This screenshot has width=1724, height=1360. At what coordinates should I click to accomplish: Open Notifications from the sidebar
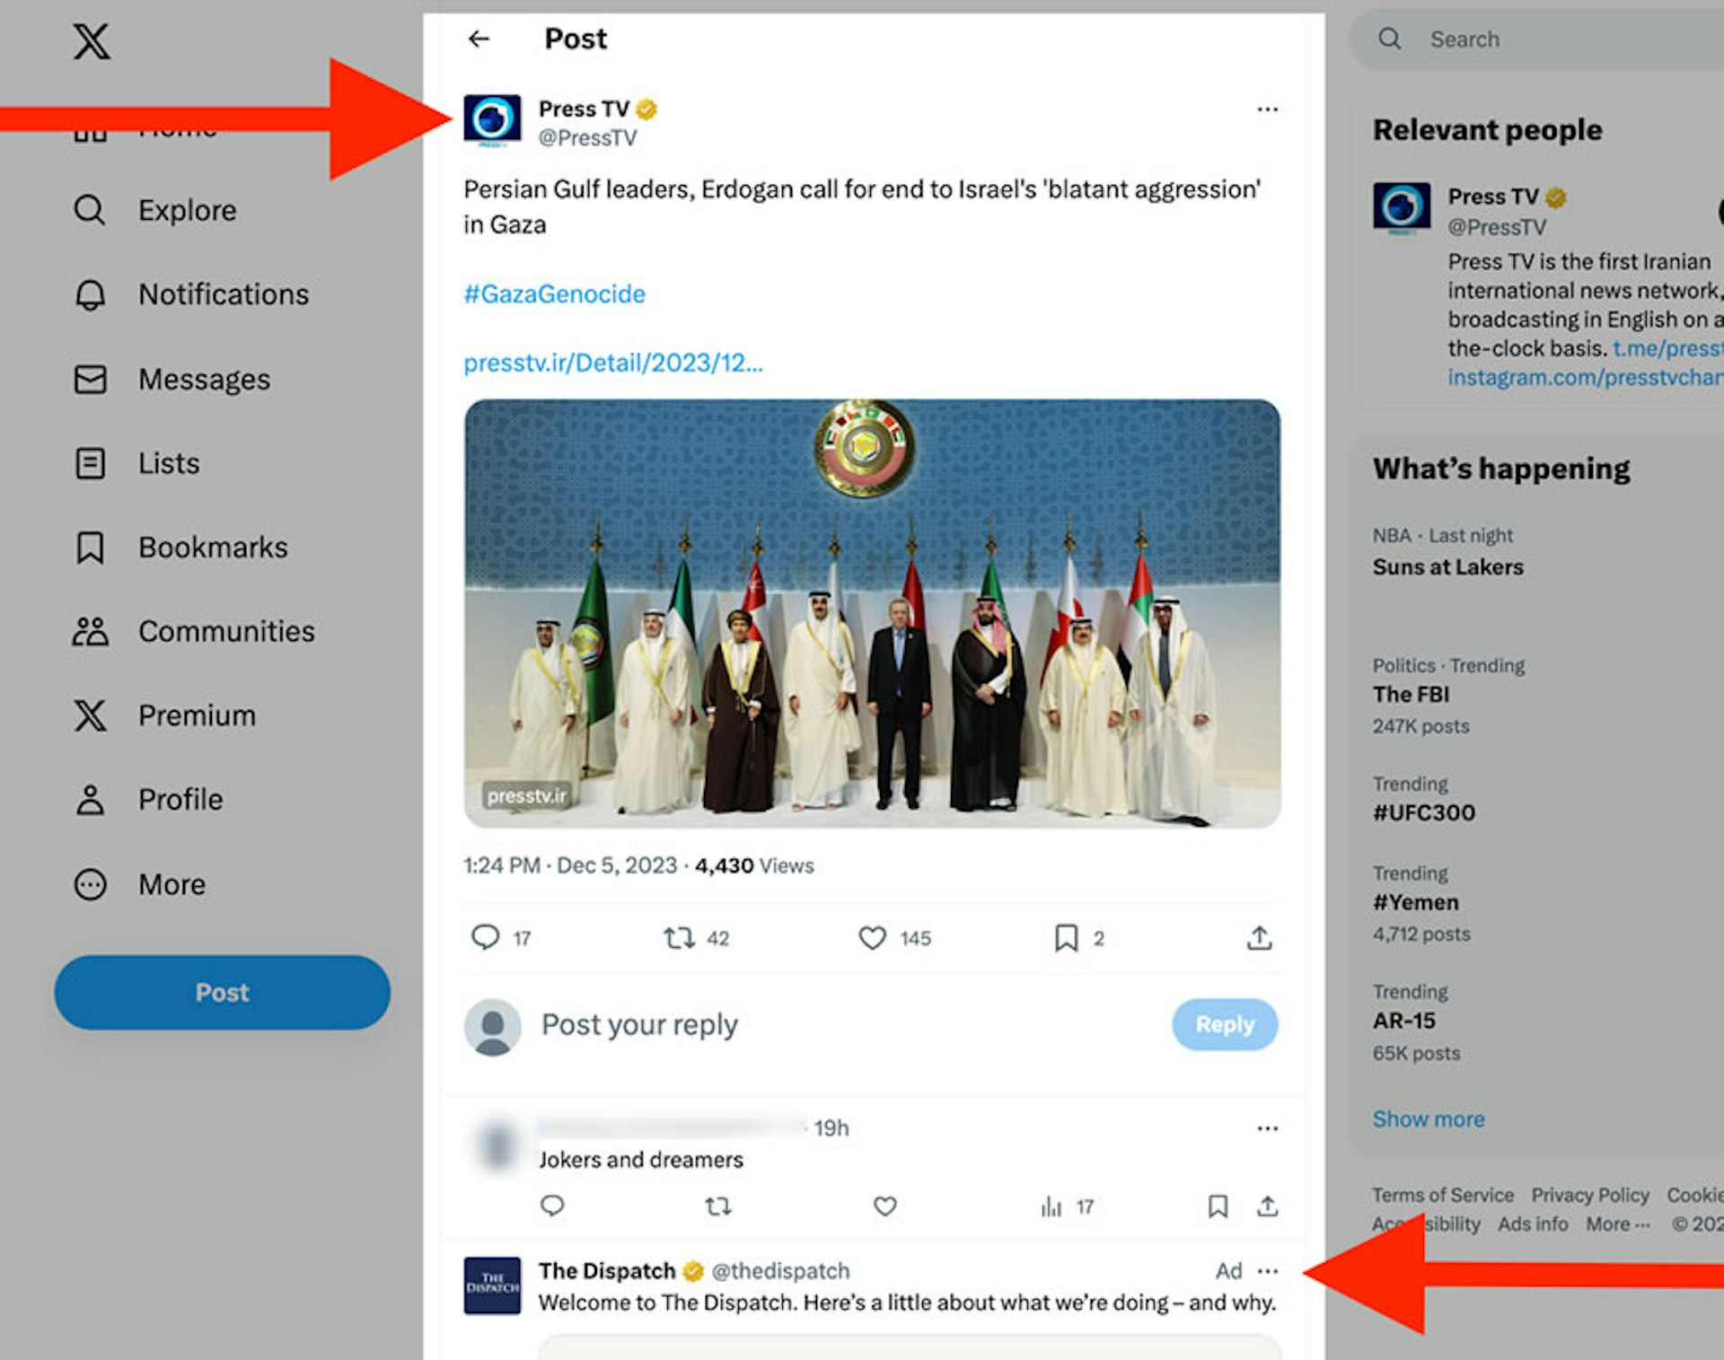191,294
